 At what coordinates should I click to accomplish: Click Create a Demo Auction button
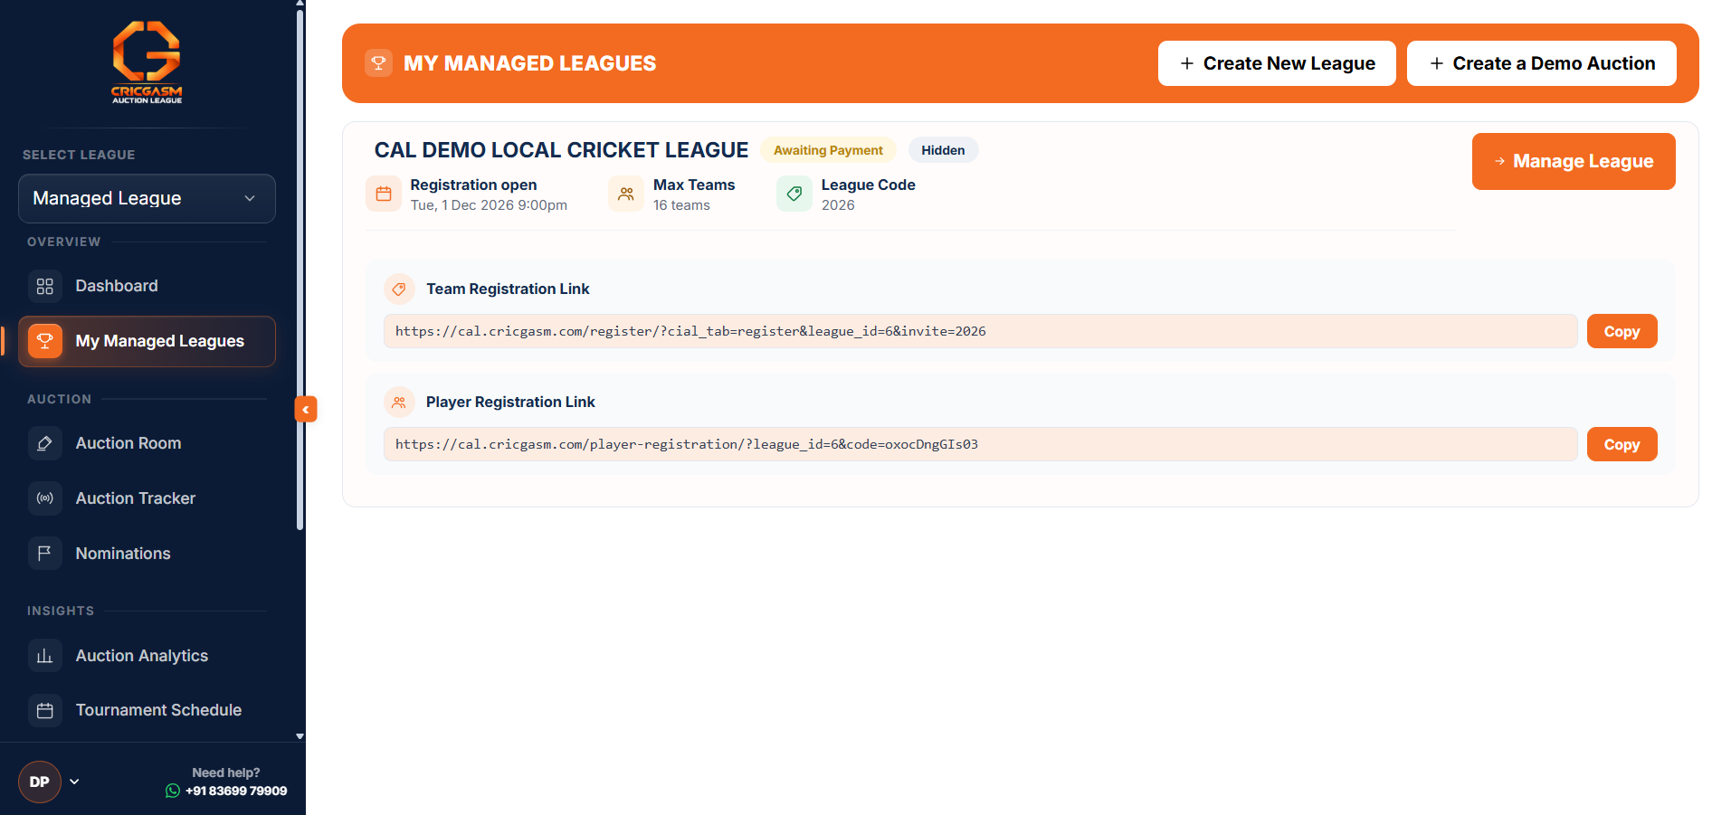click(x=1542, y=63)
